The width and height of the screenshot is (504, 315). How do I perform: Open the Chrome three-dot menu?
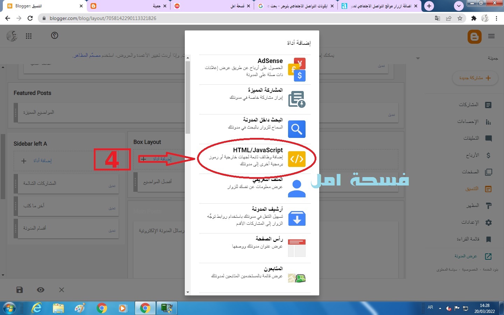coord(497,18)
